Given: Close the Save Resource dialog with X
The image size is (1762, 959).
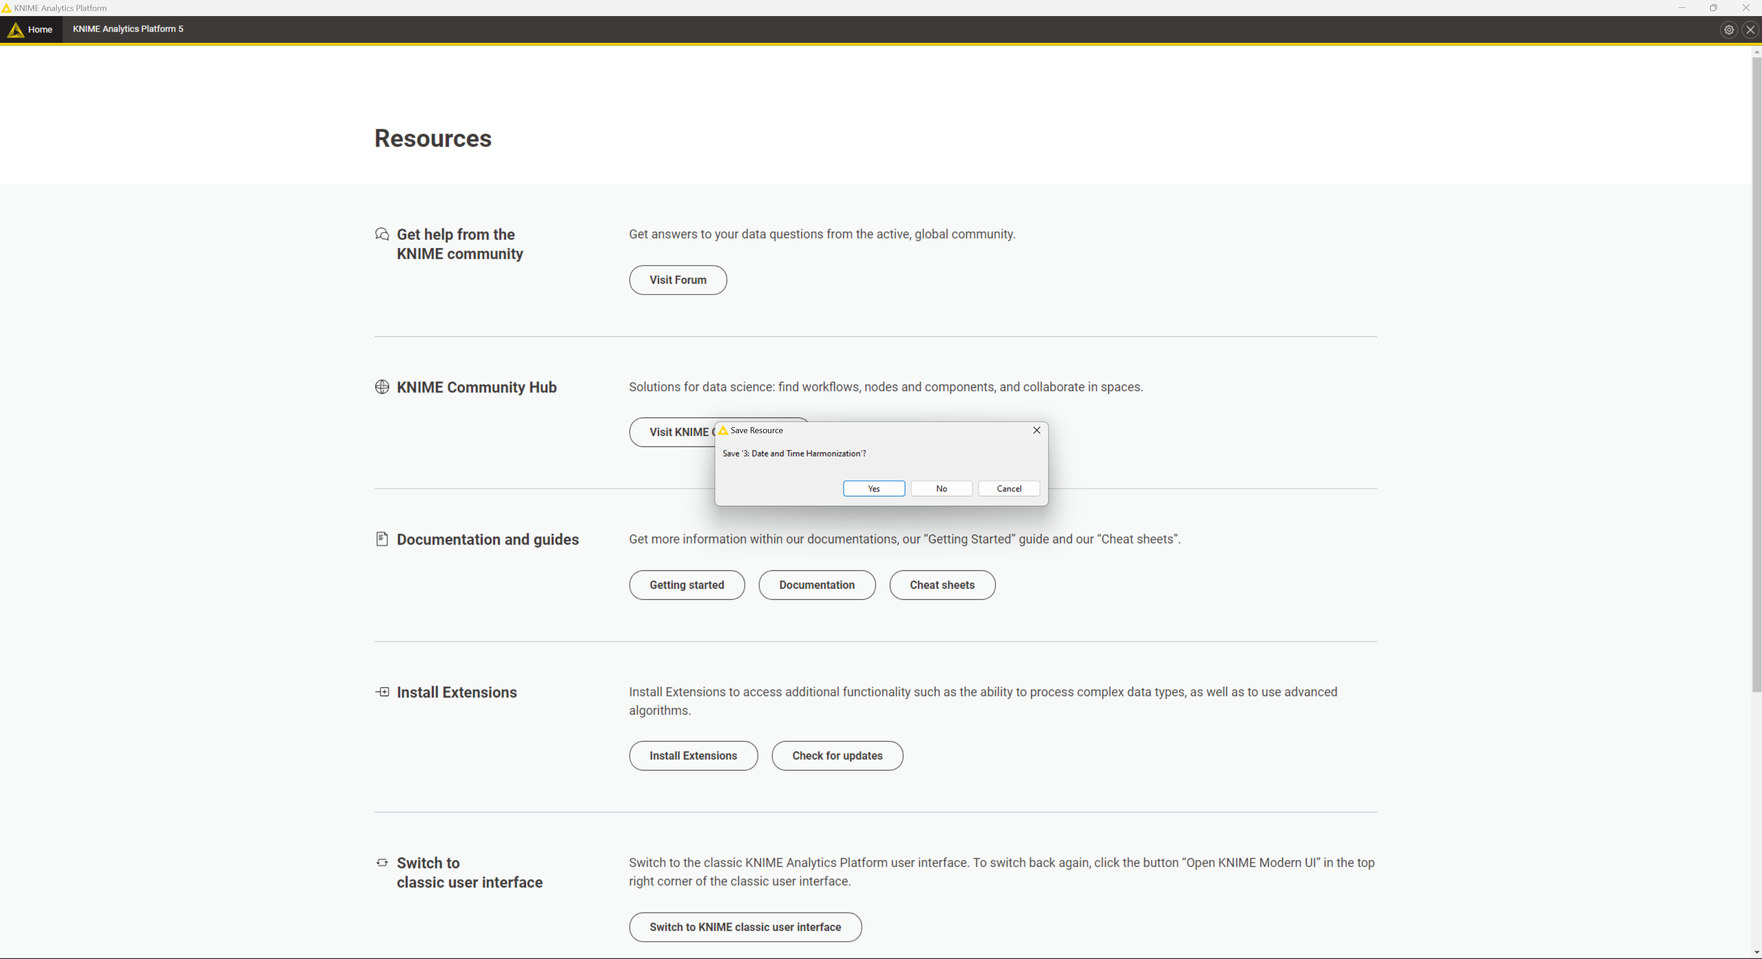Looking at the screenshot, I should (1036, 430).
